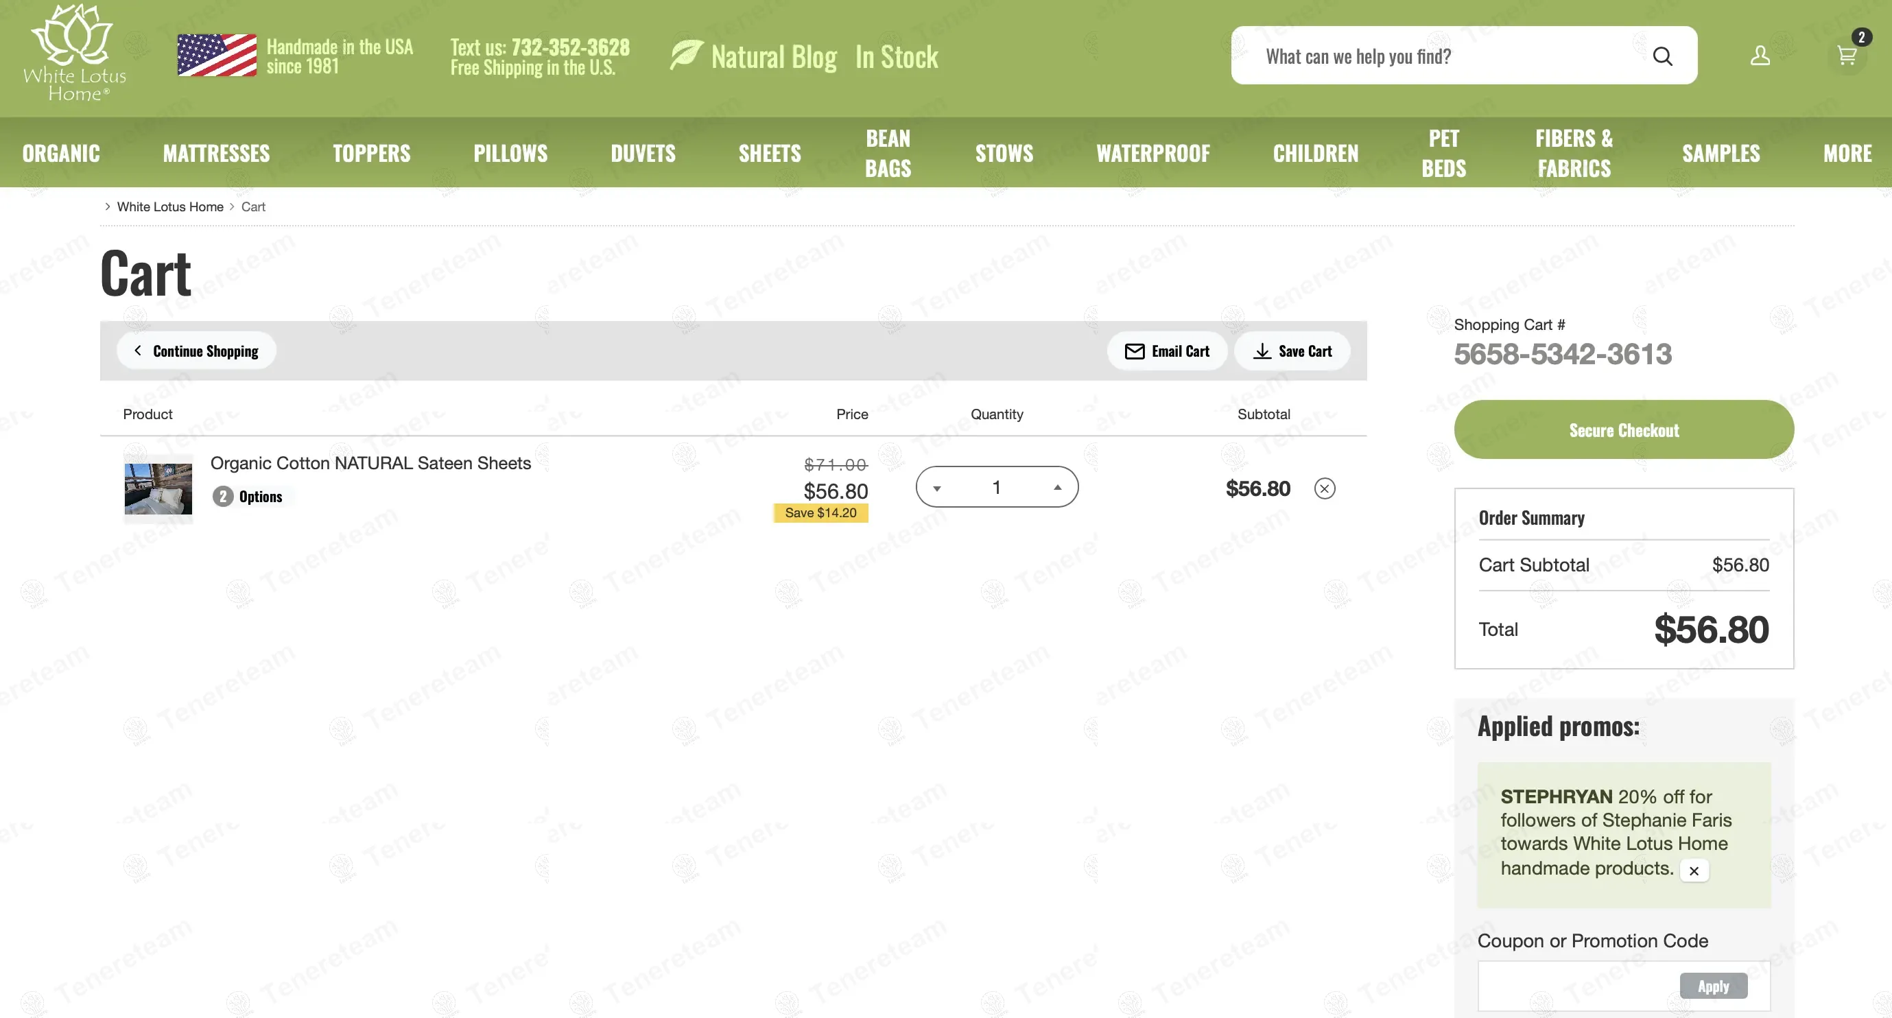Open the CHILDREN menu
The width and height of the screenshot is (1892, 1018).
1316,153
